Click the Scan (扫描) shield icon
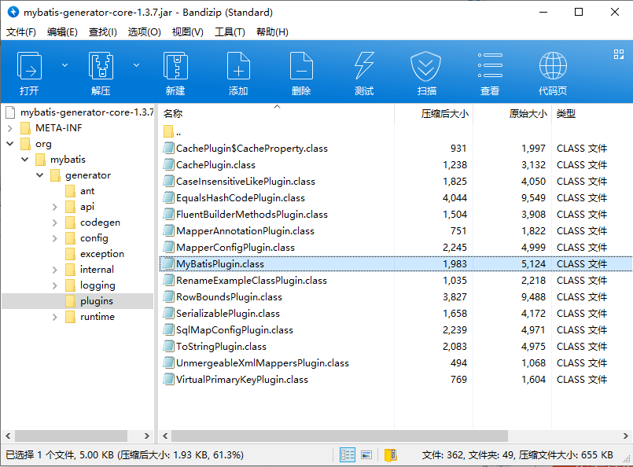Image resolution: width=633 pixels, height=467 pixels. click(x=426, y=66)
